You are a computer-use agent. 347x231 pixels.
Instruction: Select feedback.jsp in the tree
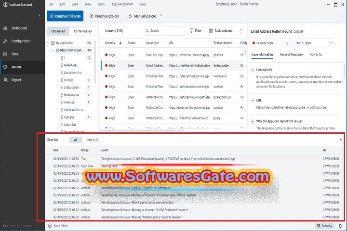coord(71,95)
